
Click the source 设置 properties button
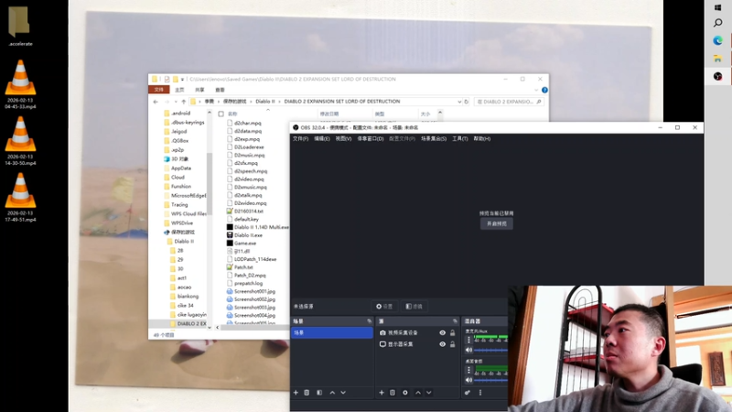tap(384, 307)
